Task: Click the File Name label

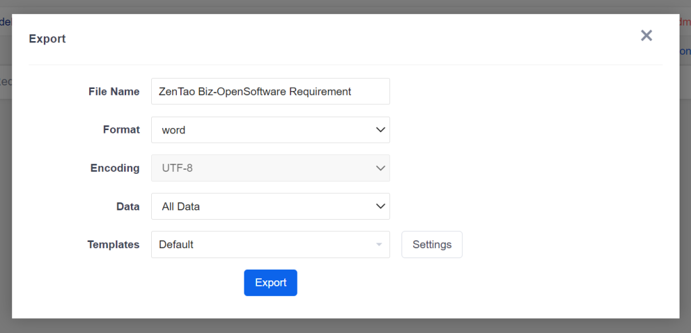Action: 113,92
